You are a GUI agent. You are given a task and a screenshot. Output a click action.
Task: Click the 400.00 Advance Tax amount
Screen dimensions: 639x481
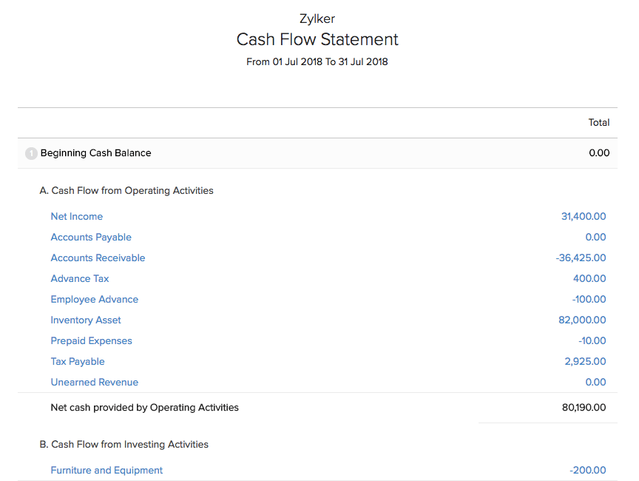[x=589, y=279]
